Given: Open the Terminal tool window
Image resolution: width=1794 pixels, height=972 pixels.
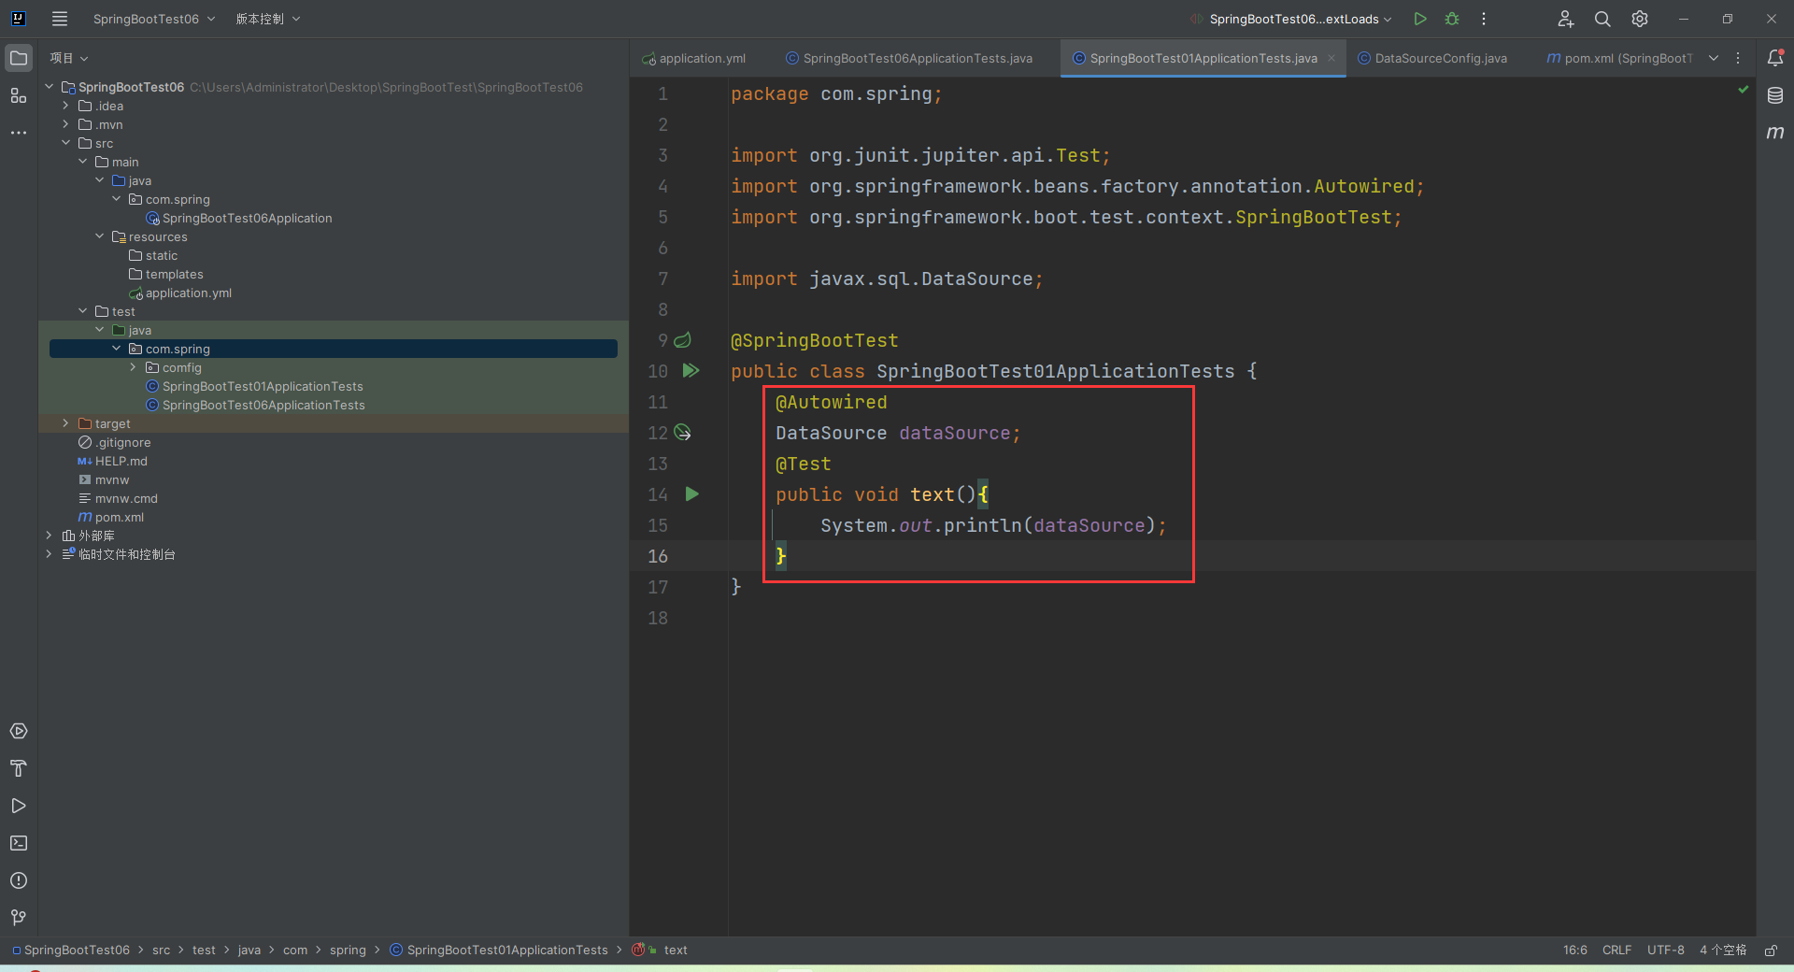Looking at the screenshot, I should (x=19, y=843).
